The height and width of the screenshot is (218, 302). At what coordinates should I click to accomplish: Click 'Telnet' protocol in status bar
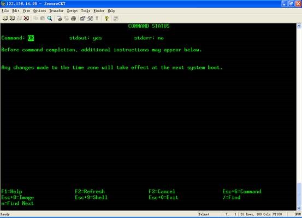coord(204,214)
